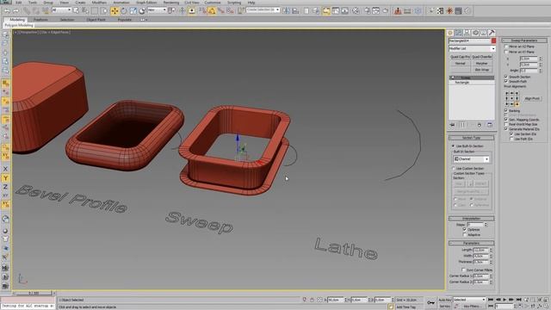Click the Mirror tool icon
Screen dimensions: 551x310
click(287, 11)
